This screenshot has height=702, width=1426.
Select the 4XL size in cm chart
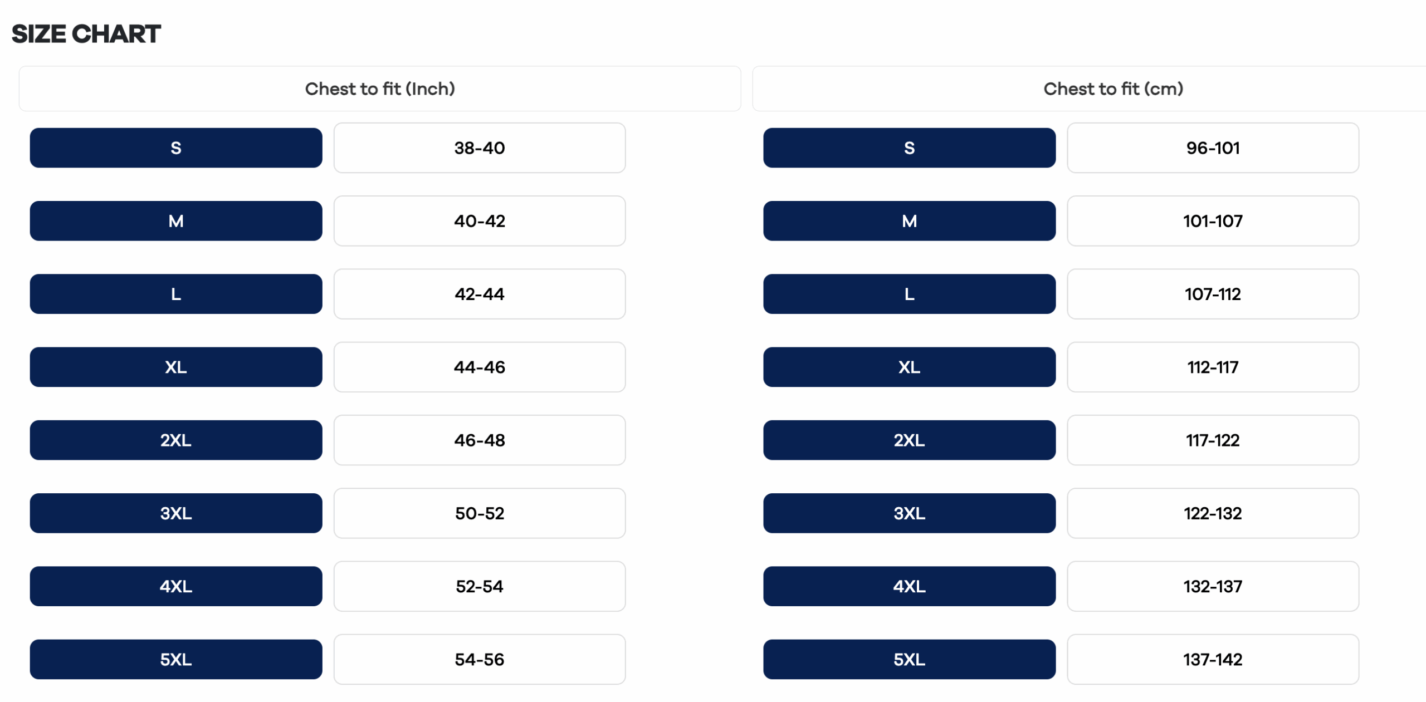[909, 586]
